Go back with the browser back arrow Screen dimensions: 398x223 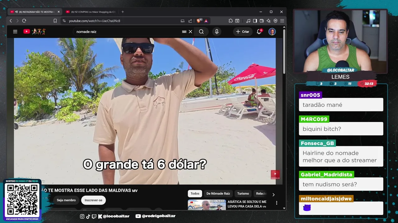(x=11, y=21)
